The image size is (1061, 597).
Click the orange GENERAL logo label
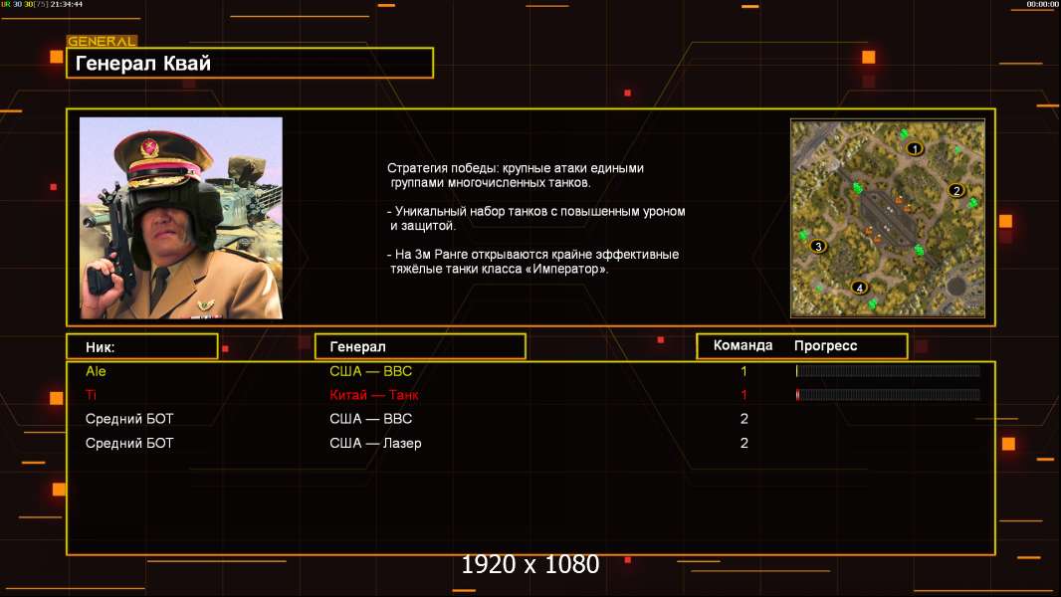click(x=102, y=42)
